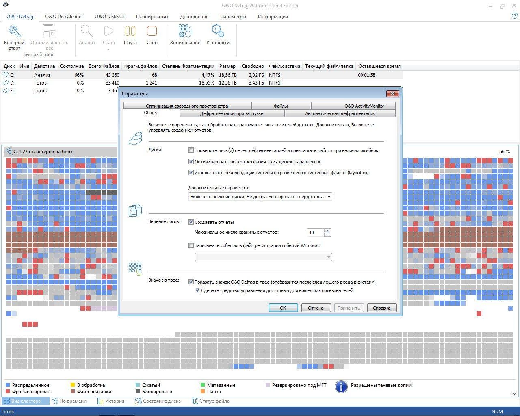Click the app icon in the title bar
520x416 pixels.
6,5
